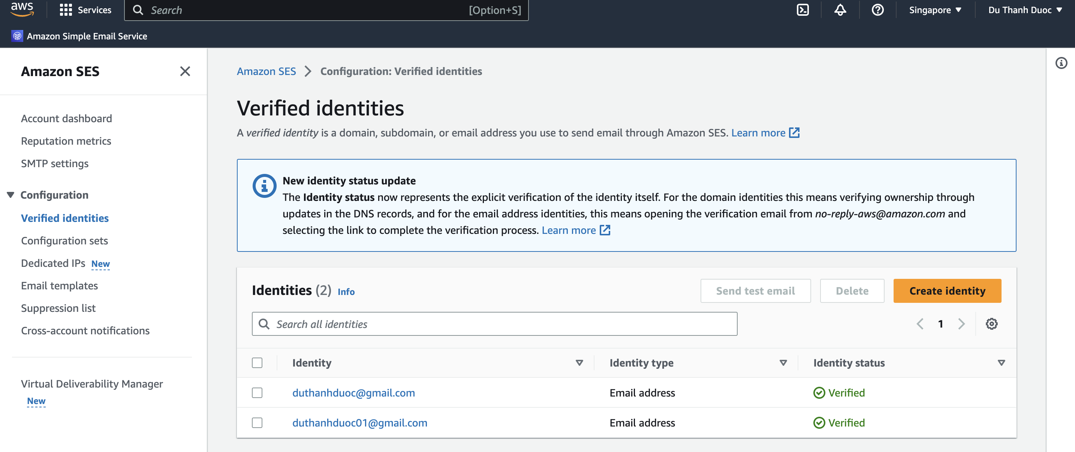Open the CloudShell terminal icon
This screenshot has width=1075, height=452.
click(803, 10)
